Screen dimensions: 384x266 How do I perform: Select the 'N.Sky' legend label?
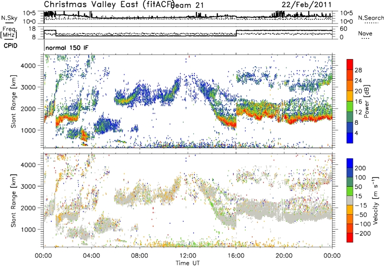pyautogui.click(x=9, y=18)
